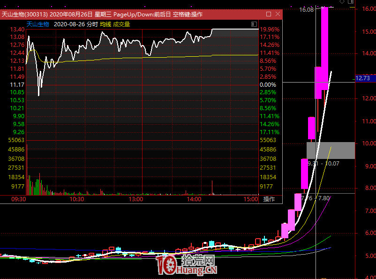376x279 pixels.
Task: Click the 10.00 label on main price axis
Action: tap(369, 143)
